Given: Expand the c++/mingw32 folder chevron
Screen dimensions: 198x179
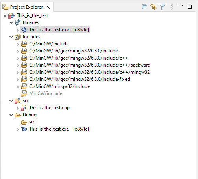Looking at the screenshot, I should click(18, 73).
